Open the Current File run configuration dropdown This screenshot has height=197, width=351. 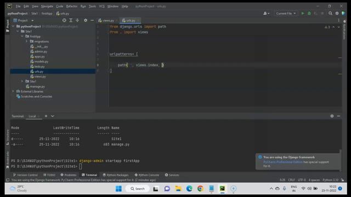pos(286,13)
